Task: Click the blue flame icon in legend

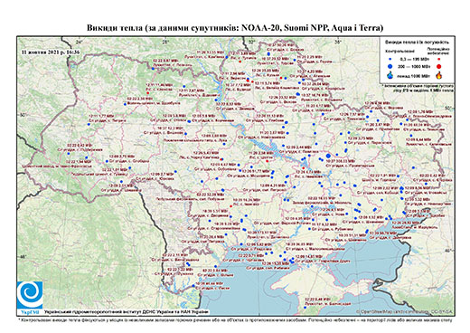Action: click(390, 75)
